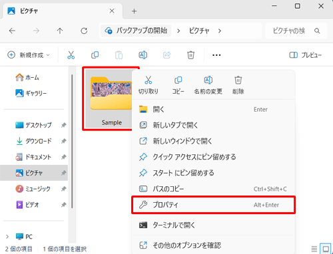Click the Back arrow navigation button
The width and height of the screenshot is (333, 254).
click(x=12, y=31)
